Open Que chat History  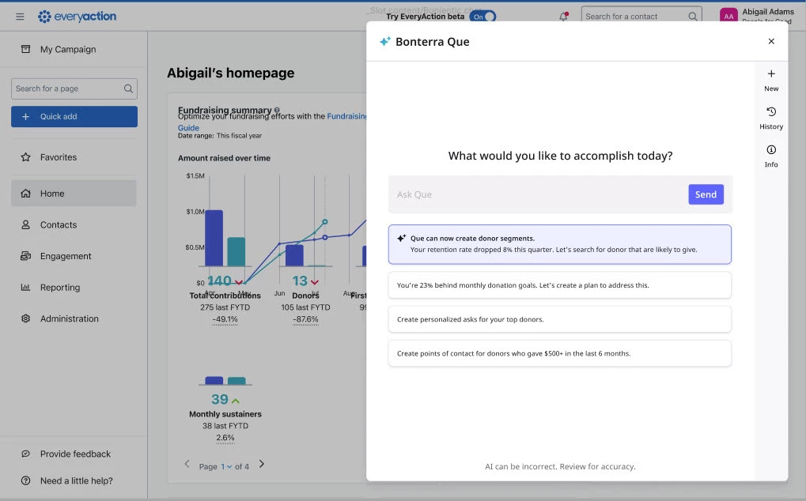click(x=771, y=119)
